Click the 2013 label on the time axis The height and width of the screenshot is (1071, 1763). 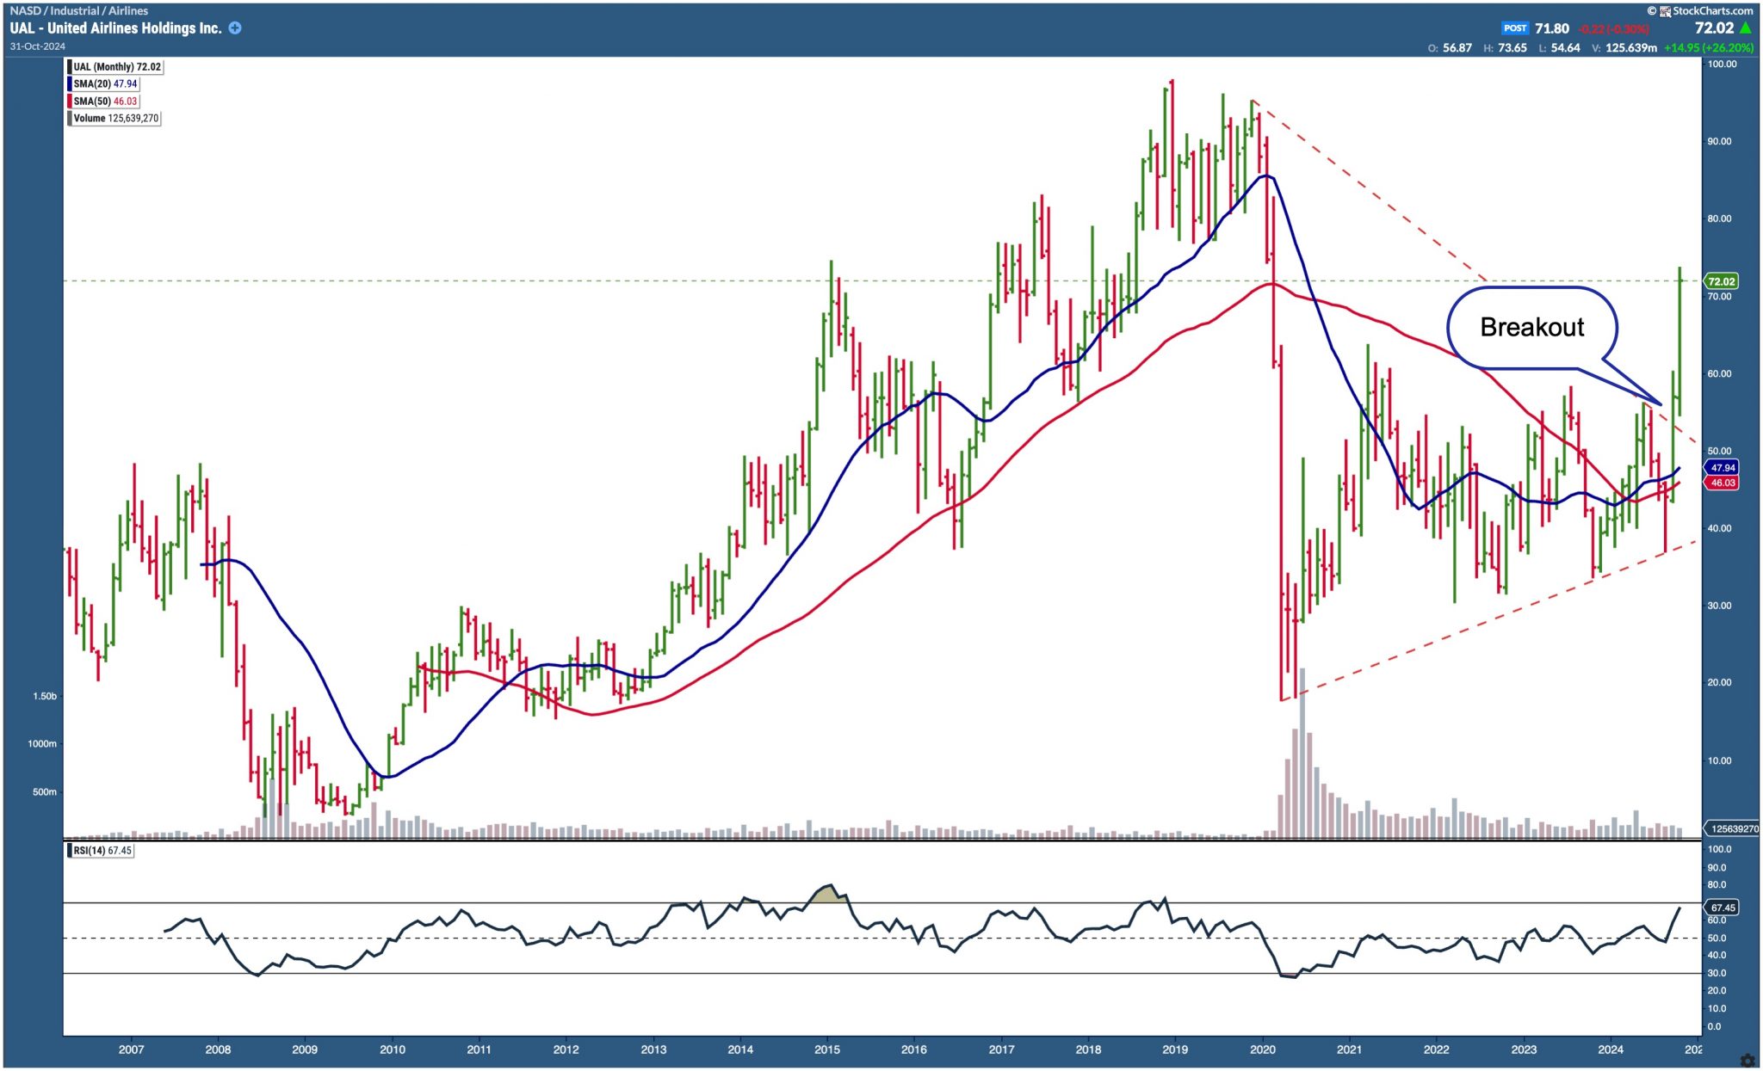653,1049
